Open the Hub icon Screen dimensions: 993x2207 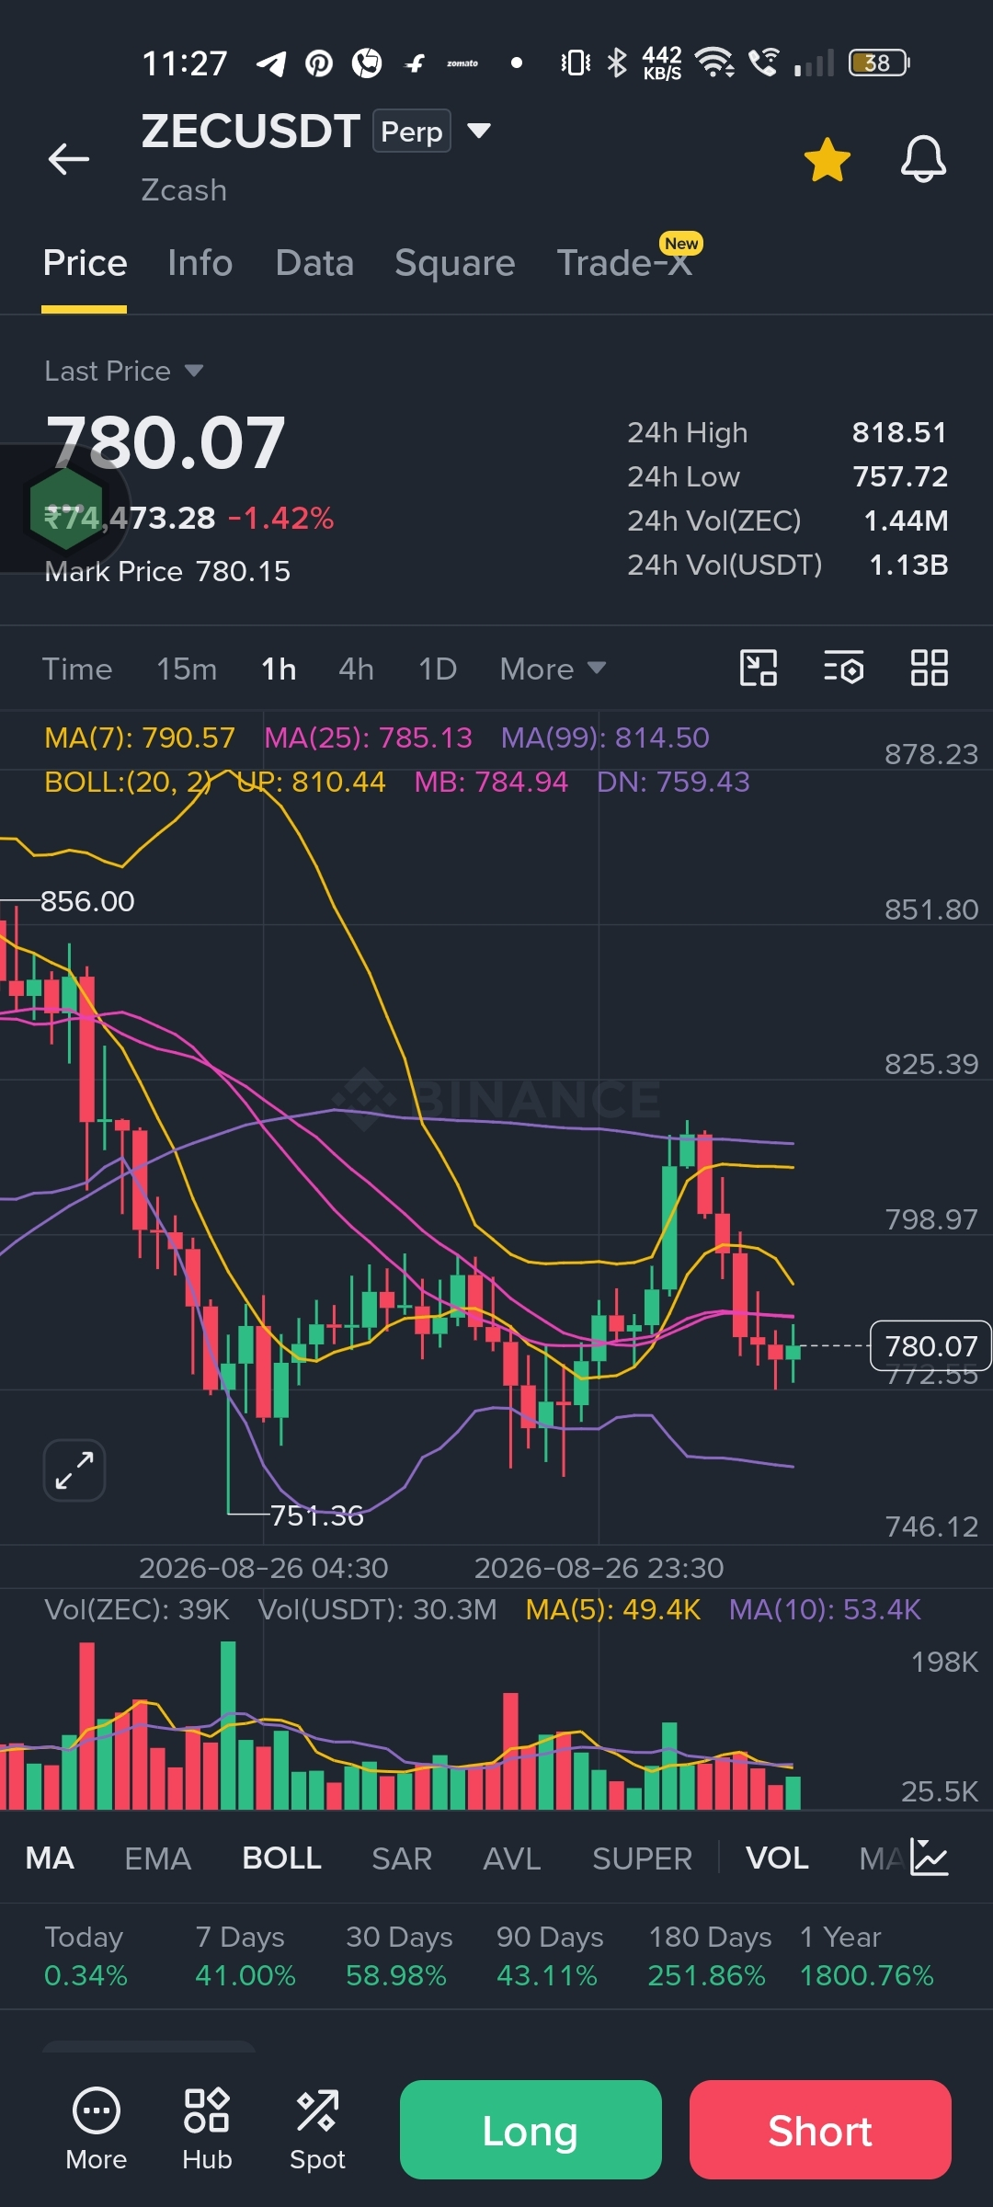207,2129
